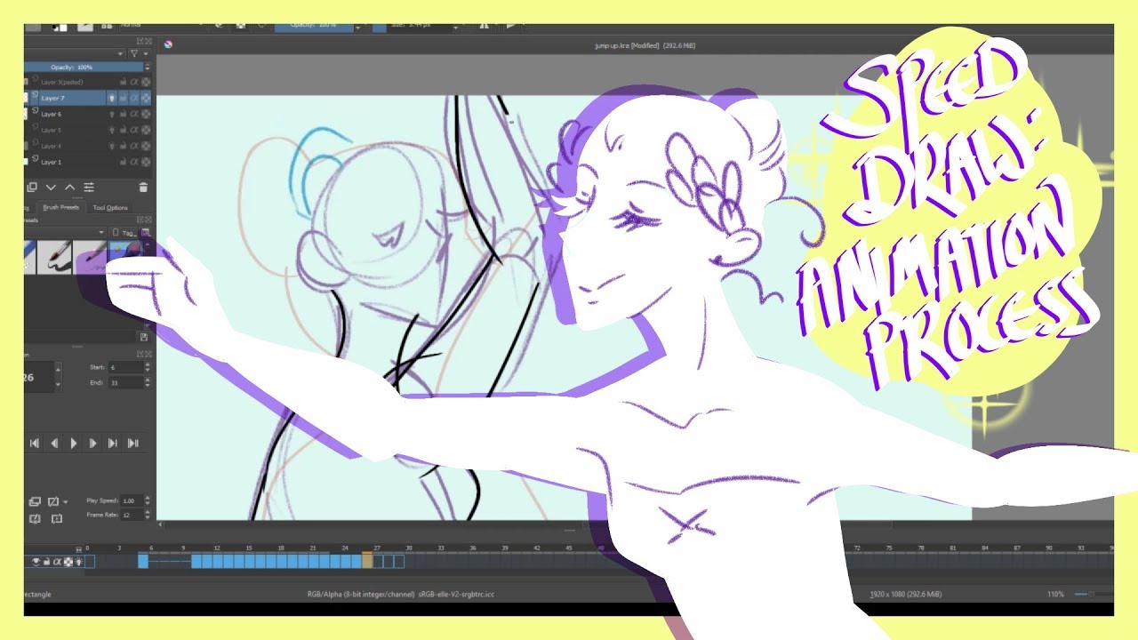This screenshot has height=640, width=1138.
Task: Click the layer Opacity 100% slider
Action: coord(84,67)
